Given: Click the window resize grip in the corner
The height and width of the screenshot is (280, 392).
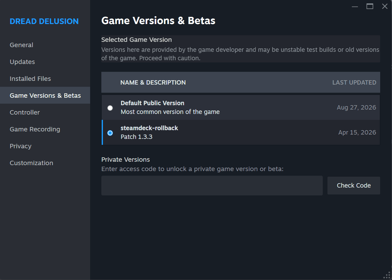Looking at the screenshot, I should click(x=387, y=275).
